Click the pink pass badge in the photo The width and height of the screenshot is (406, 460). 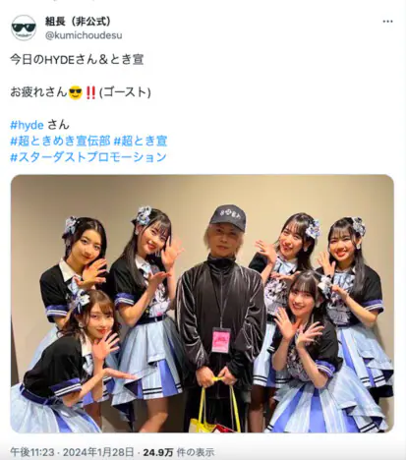220,341
